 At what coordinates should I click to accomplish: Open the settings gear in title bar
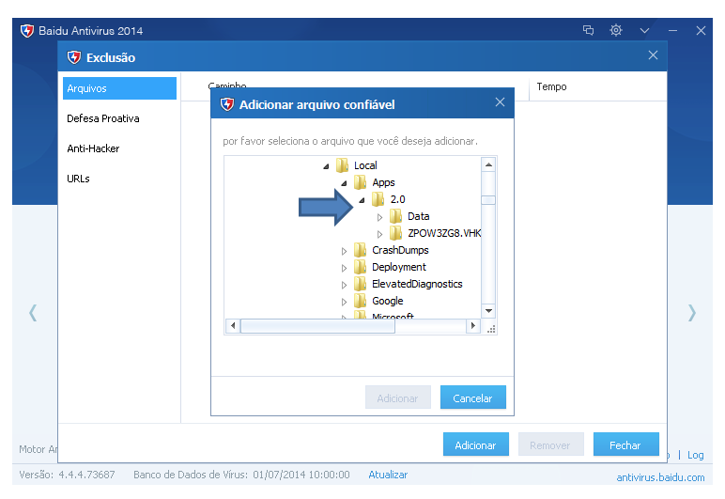pyautogui.click(x=615, y=30)
